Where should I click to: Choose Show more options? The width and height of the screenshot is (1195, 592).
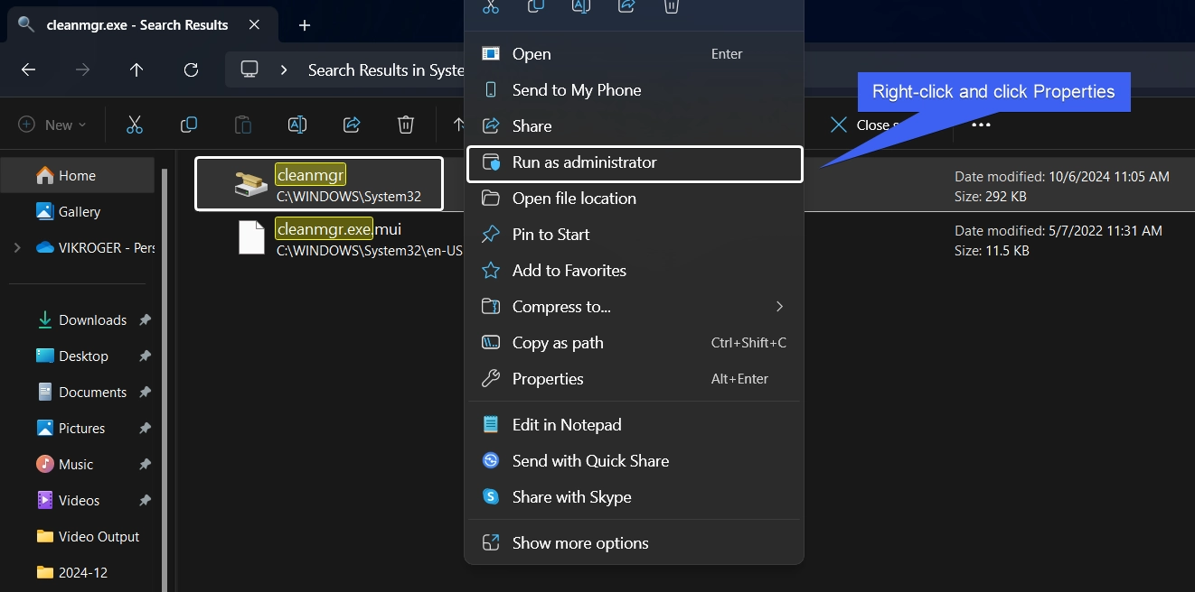pos(633,543)
